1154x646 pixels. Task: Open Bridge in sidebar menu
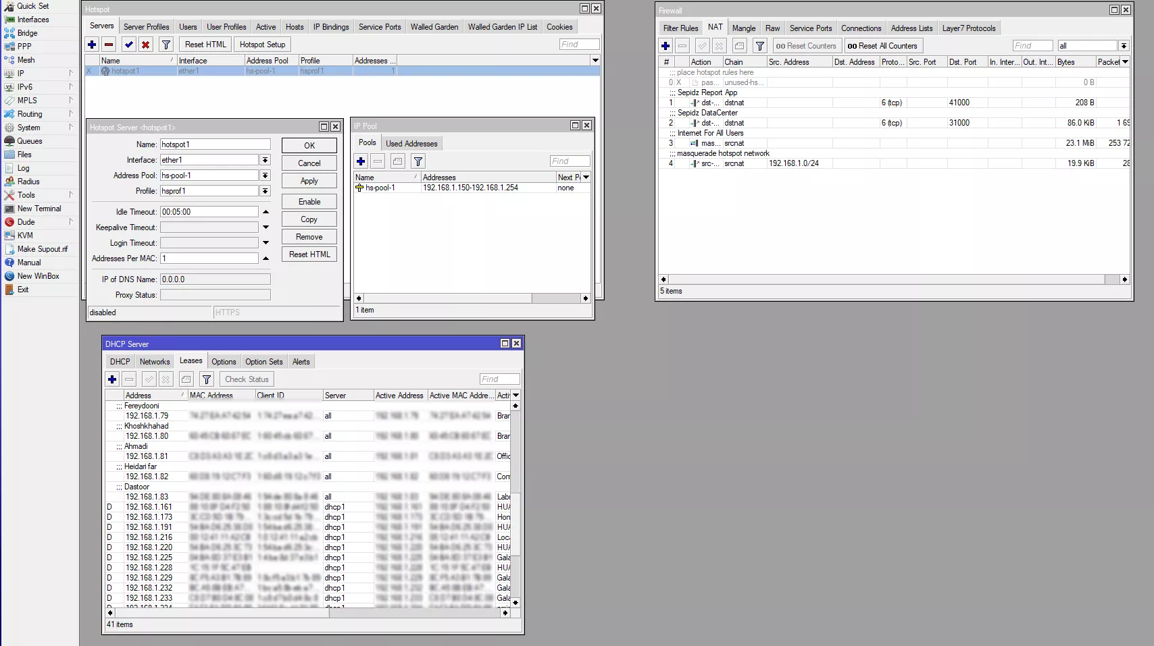(x=39, y=33)
